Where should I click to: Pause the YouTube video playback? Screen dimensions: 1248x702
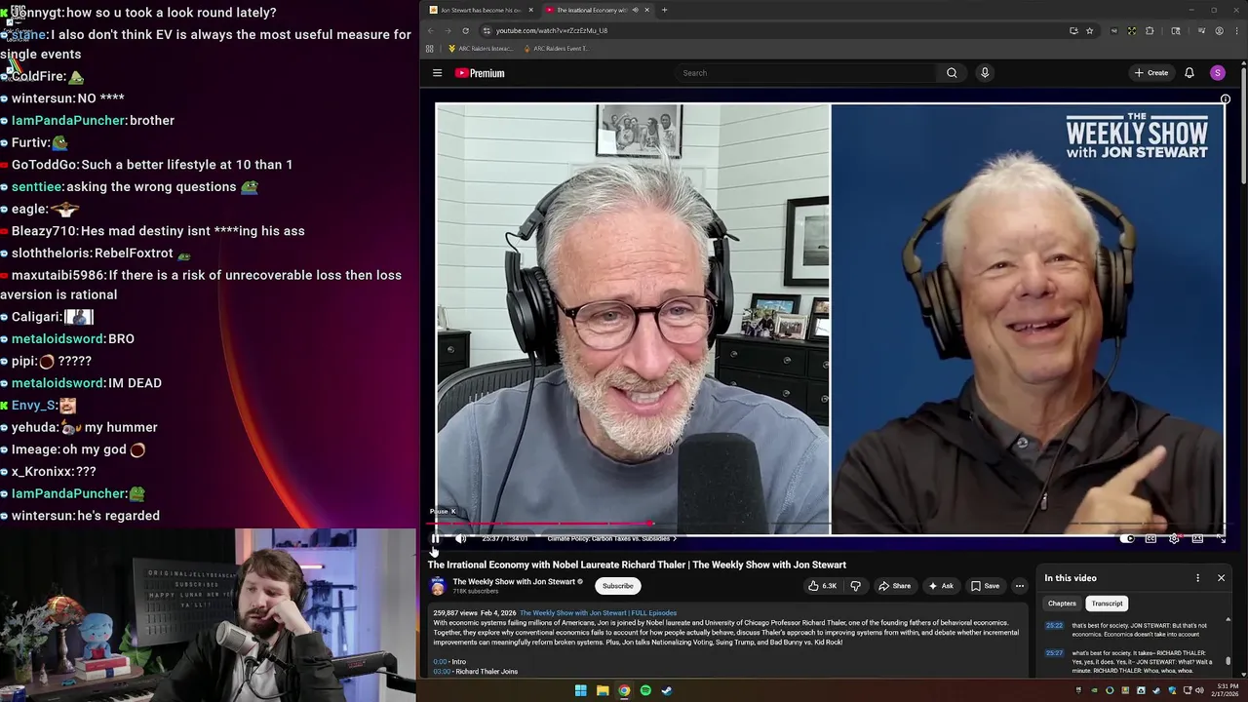(x=435, y=538)
